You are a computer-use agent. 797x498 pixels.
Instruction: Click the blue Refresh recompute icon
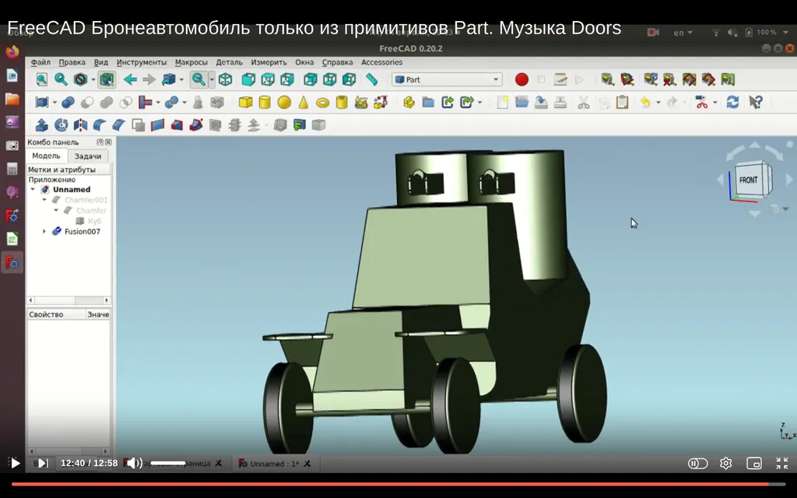(732, 103)
